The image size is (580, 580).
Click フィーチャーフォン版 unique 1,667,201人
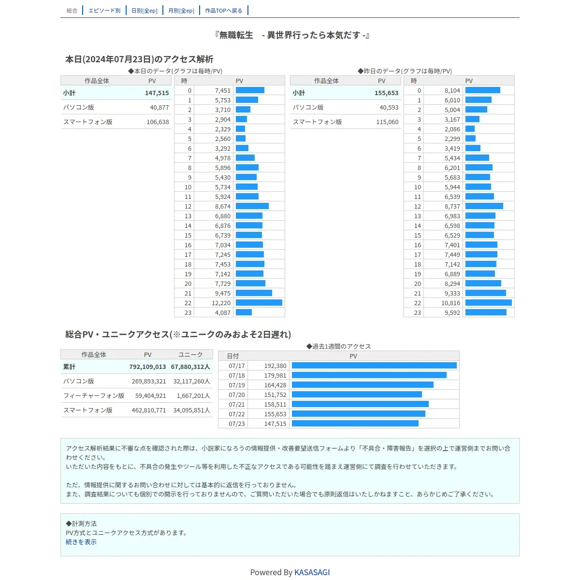193,396
